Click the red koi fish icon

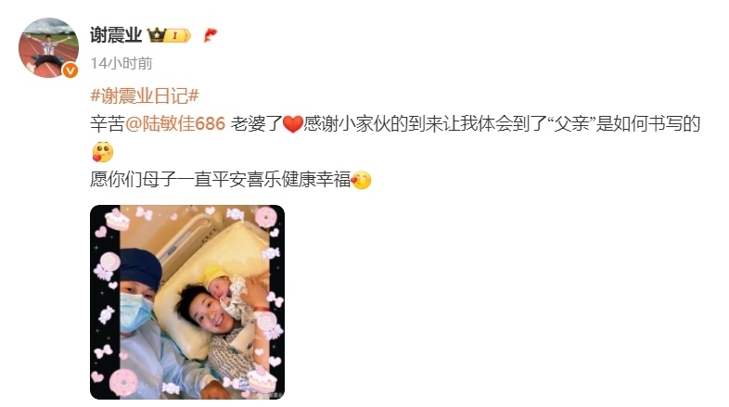click(211, 35)
